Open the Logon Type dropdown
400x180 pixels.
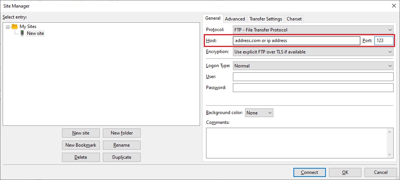313,66
